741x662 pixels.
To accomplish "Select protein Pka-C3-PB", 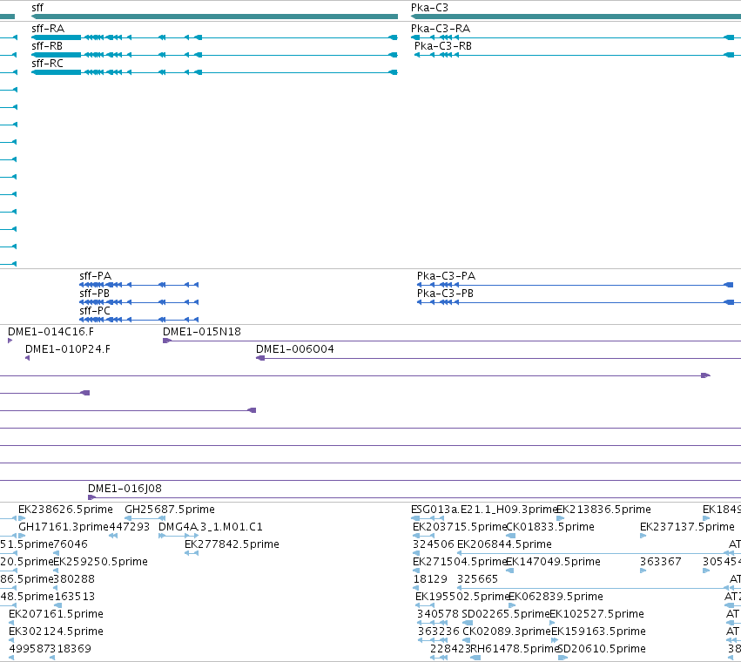I will pos(579,302).
